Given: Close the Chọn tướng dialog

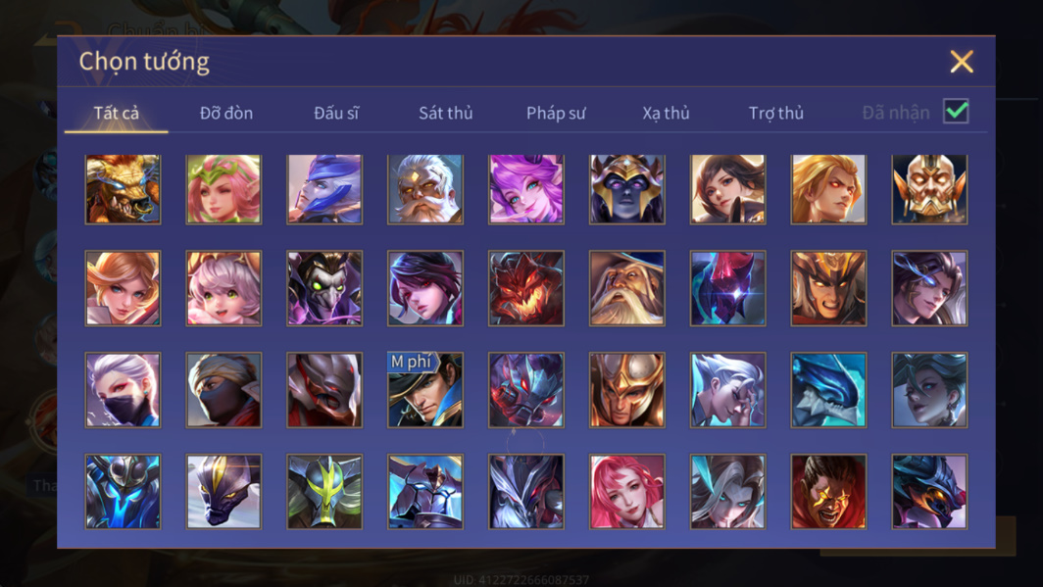Looking at the screenshot, I should pyautogui.click(x=962, y=62).
